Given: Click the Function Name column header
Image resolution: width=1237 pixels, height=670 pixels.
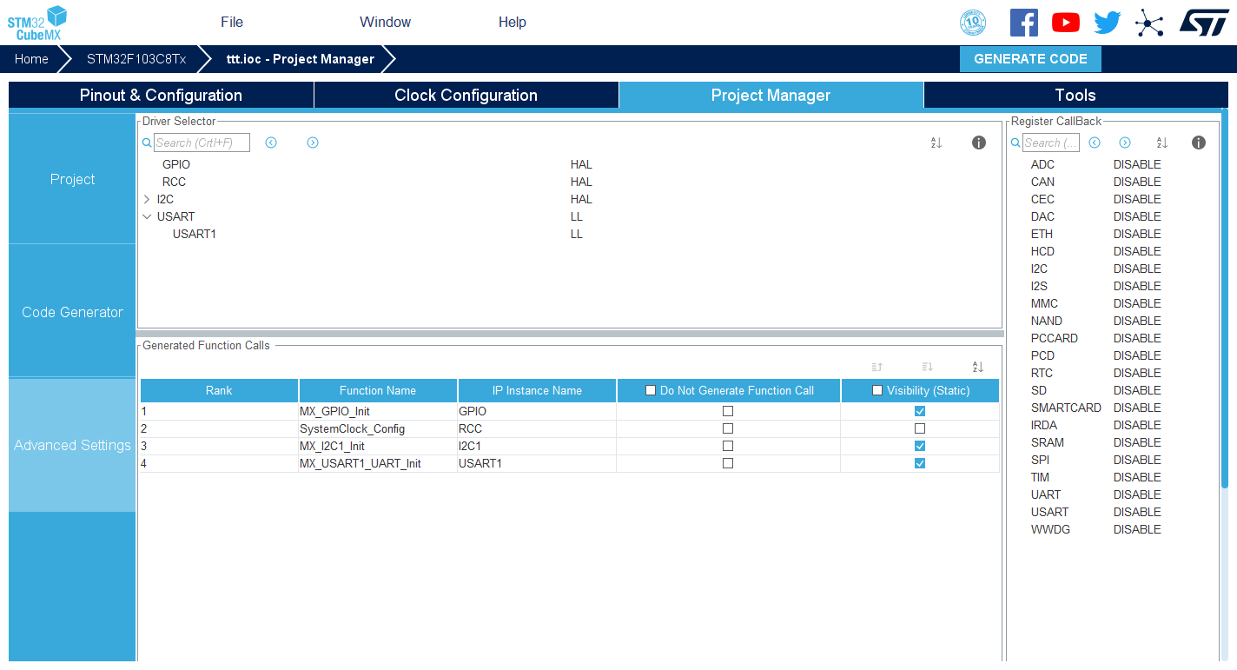Looking at the screenshot, I should 378,390.
